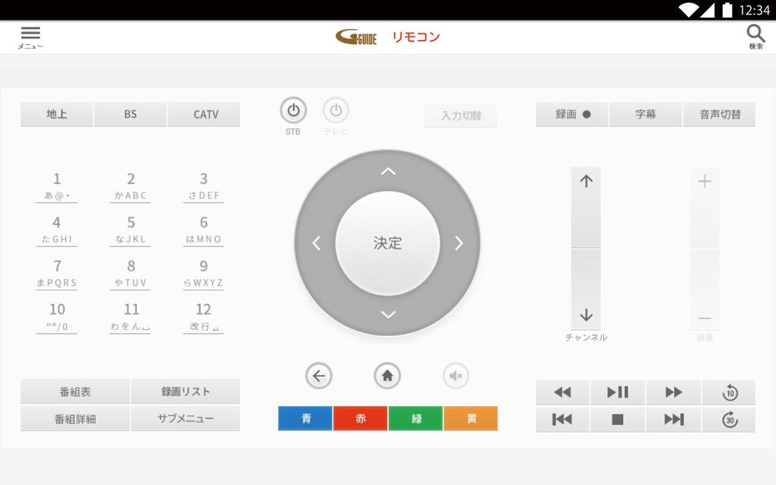
Task: Open the recordings list (録画リスト)
Action: tap(186, 391)
